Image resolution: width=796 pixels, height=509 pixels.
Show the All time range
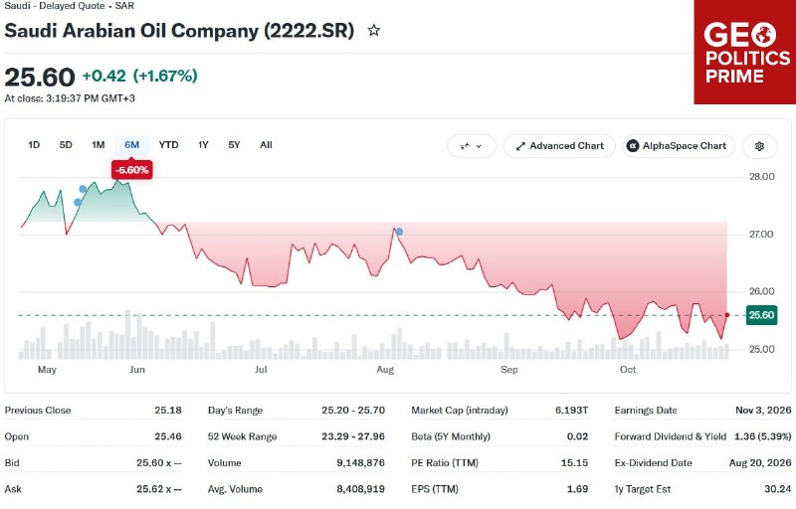click(x=266, y=145)
